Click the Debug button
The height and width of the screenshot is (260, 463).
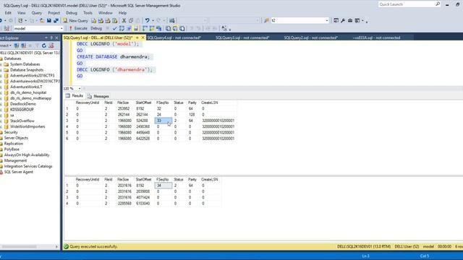point(96,29)
